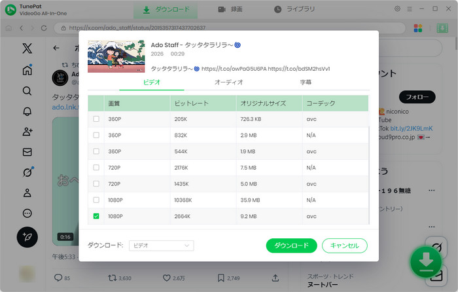The width and height of the screenshot is (458, 292).
Task: Check the 720P 2176K row checkbox
Action: (x=96, y=168)
